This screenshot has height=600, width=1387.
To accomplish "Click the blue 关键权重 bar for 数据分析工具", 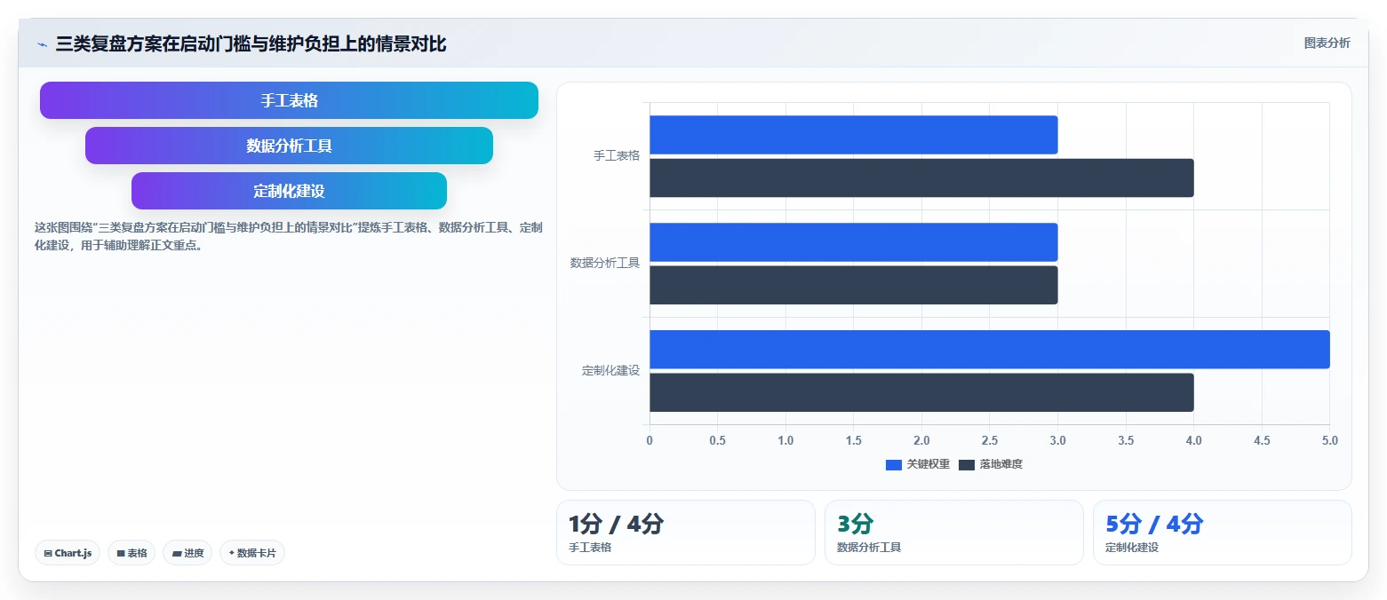I will [853, 242].
